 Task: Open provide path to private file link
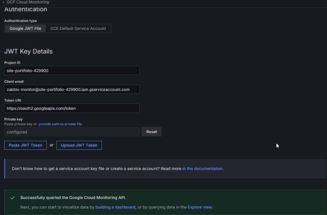[x=60, y=124]
